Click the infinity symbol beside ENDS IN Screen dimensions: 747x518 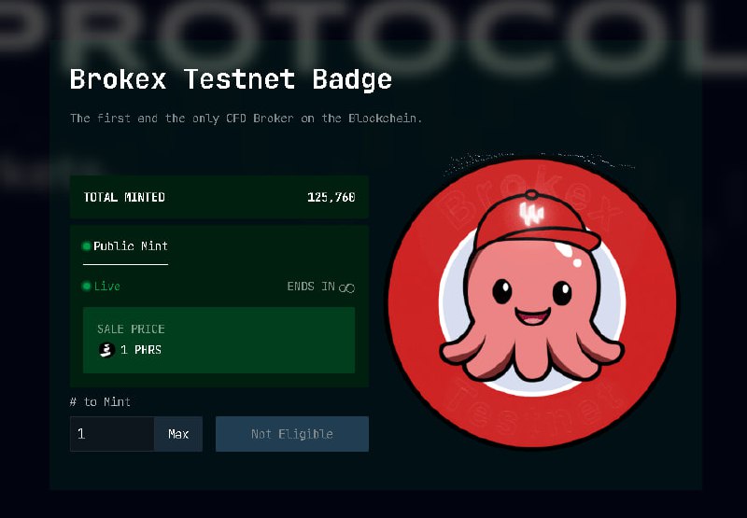pos(347,287)
